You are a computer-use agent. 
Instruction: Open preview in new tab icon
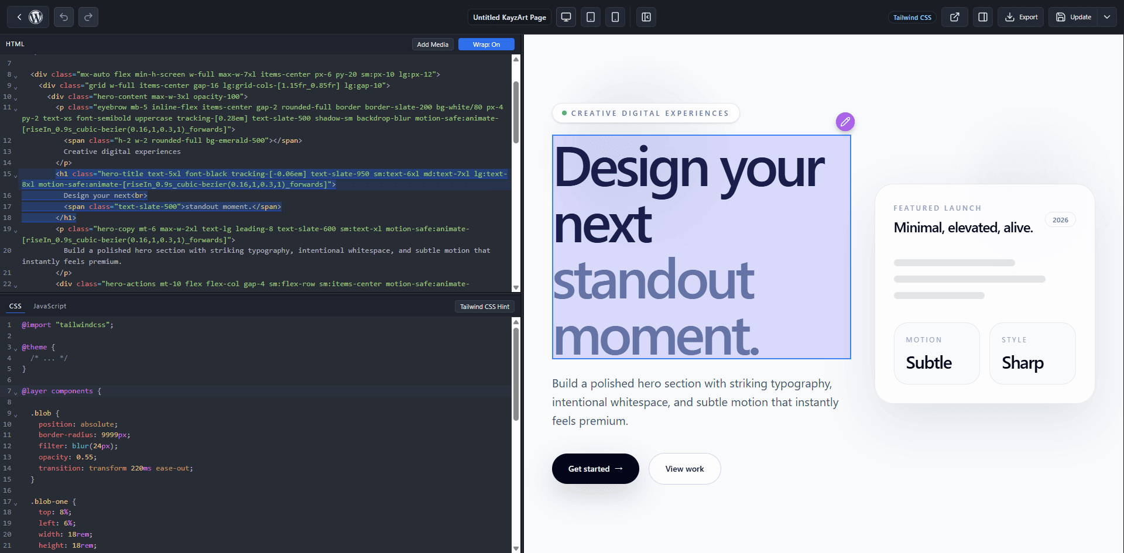pos(954,17)
